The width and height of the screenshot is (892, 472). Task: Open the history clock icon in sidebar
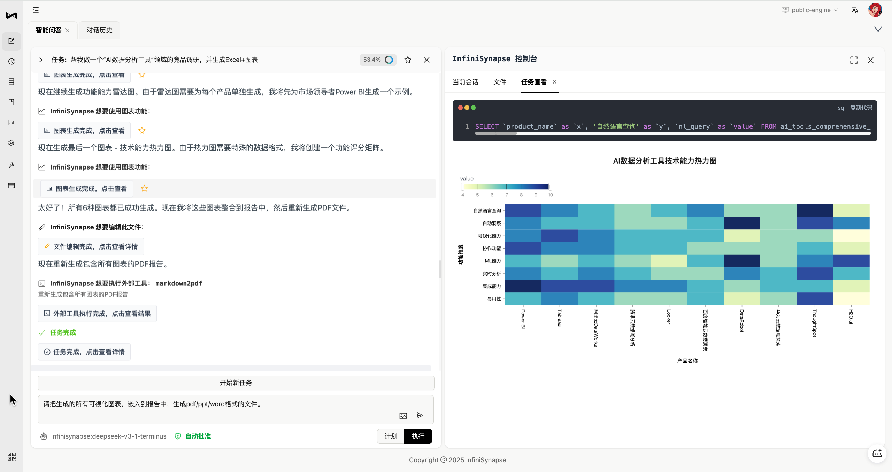(11, 62)
